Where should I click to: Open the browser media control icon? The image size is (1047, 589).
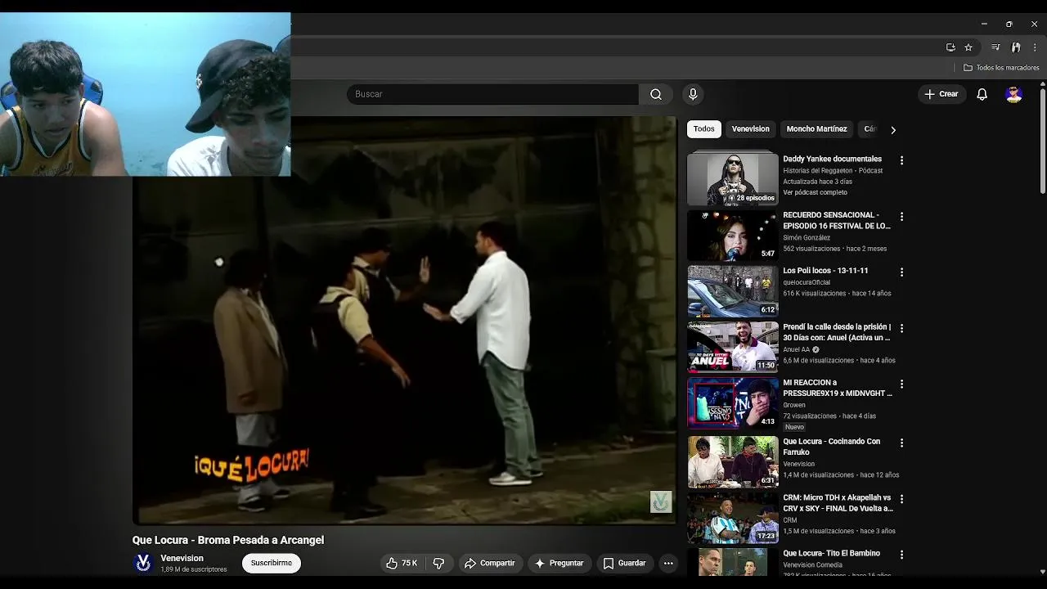tap(995, 47)
